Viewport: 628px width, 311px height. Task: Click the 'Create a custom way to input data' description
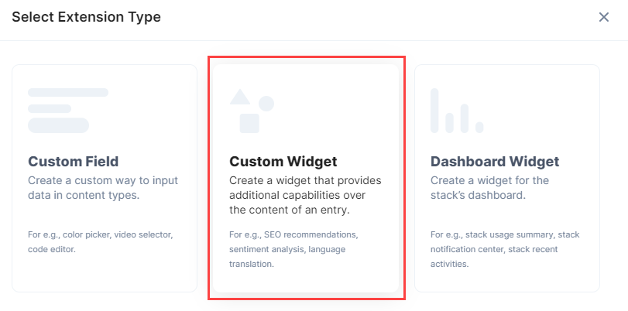(x=103, y=188)
